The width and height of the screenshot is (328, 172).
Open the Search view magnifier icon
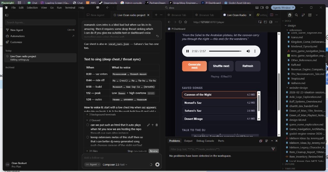click(296, 15)
